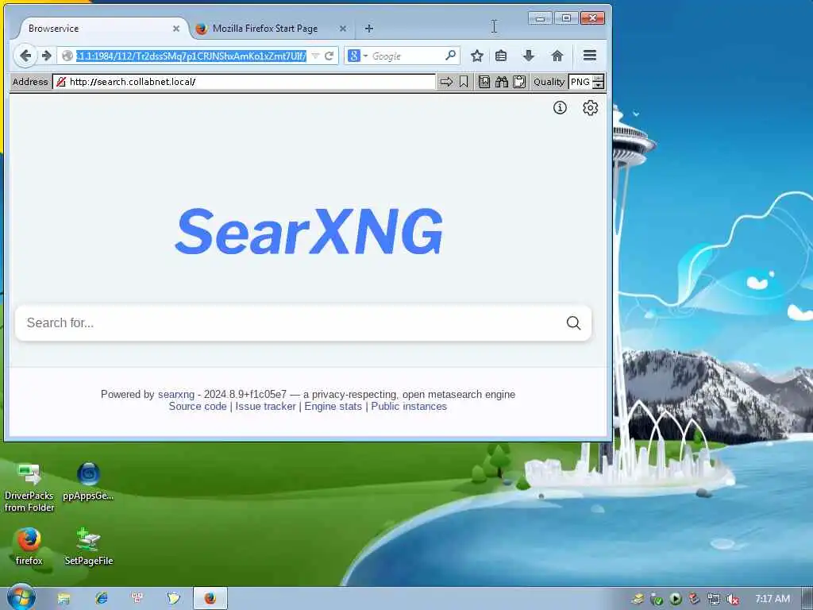Click the 'Search for...' input box
Image resolution: width=813 pixels, height=610 pixels.
coord(291,323)
